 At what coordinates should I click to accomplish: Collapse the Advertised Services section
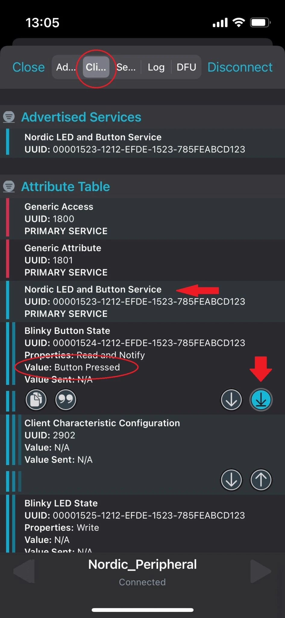coord(9,117)
